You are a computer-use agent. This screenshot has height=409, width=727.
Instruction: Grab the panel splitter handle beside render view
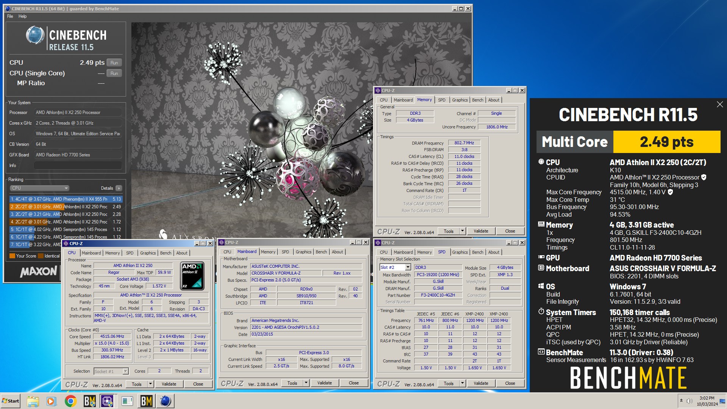click(129, 151)
